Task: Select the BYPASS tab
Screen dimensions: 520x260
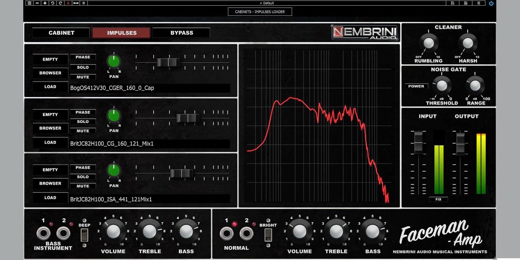Action: (181, 33)
